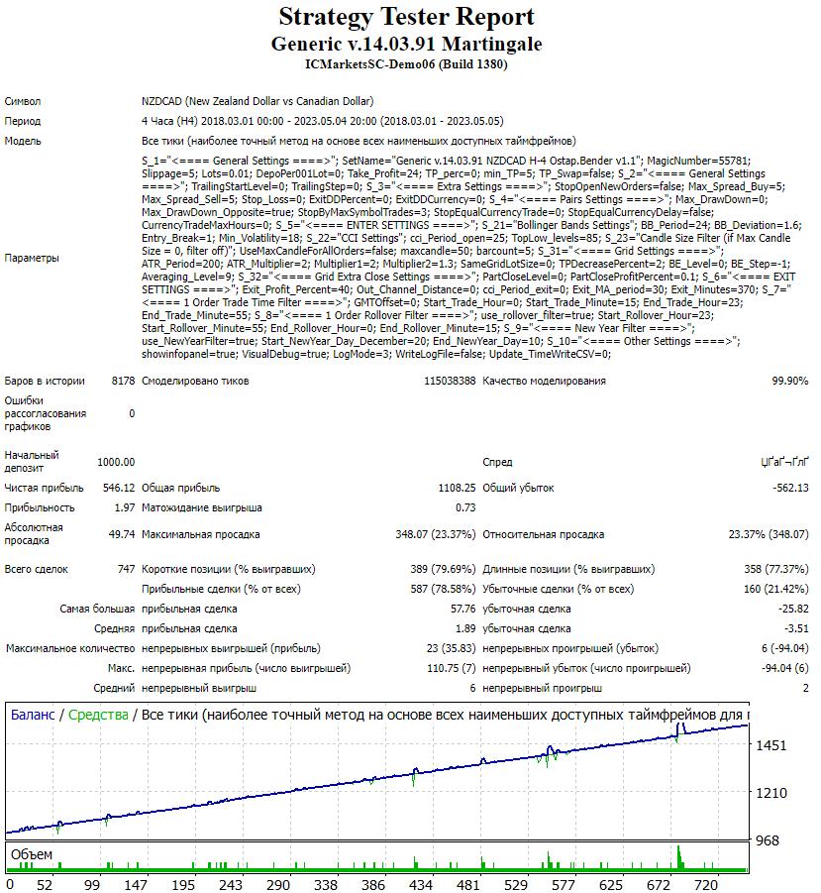Select the gross profit value 1108.25
This screenshot has height=893, width=821.
[x=457, y=488]
